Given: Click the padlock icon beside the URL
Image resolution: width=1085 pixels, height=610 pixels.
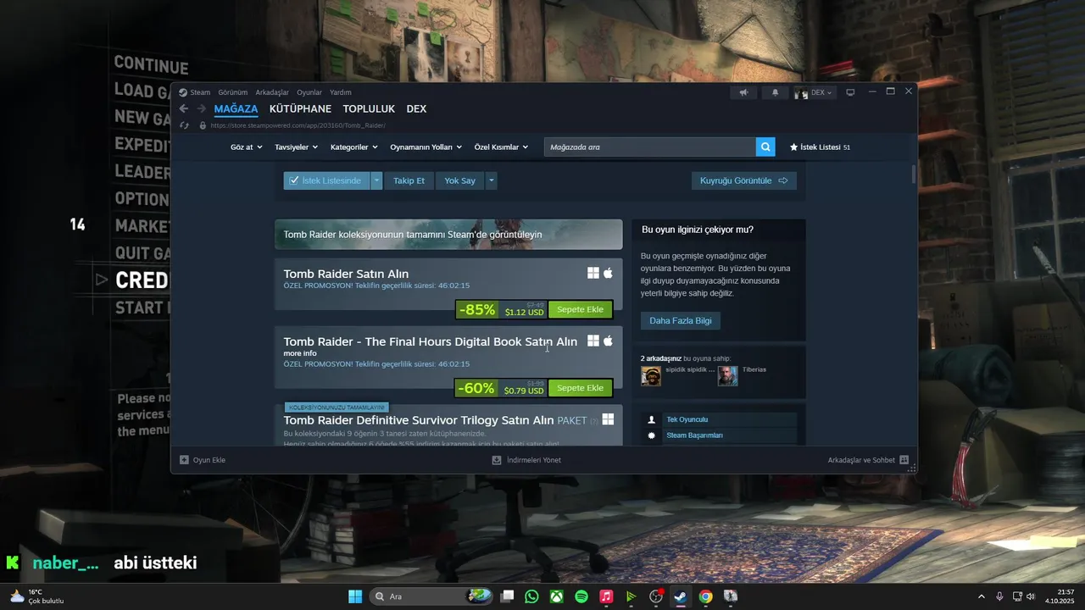Looking at the screenshot, I should tap(203, 125).
